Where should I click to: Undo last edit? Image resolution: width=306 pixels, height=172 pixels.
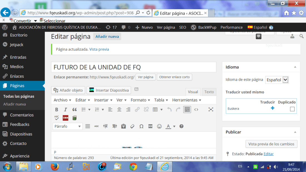tap(169, 110)
